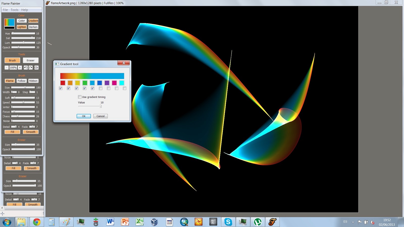404x227 pixels.
Task: Choose the Follow brush type
Action: [x=21, y=81]
